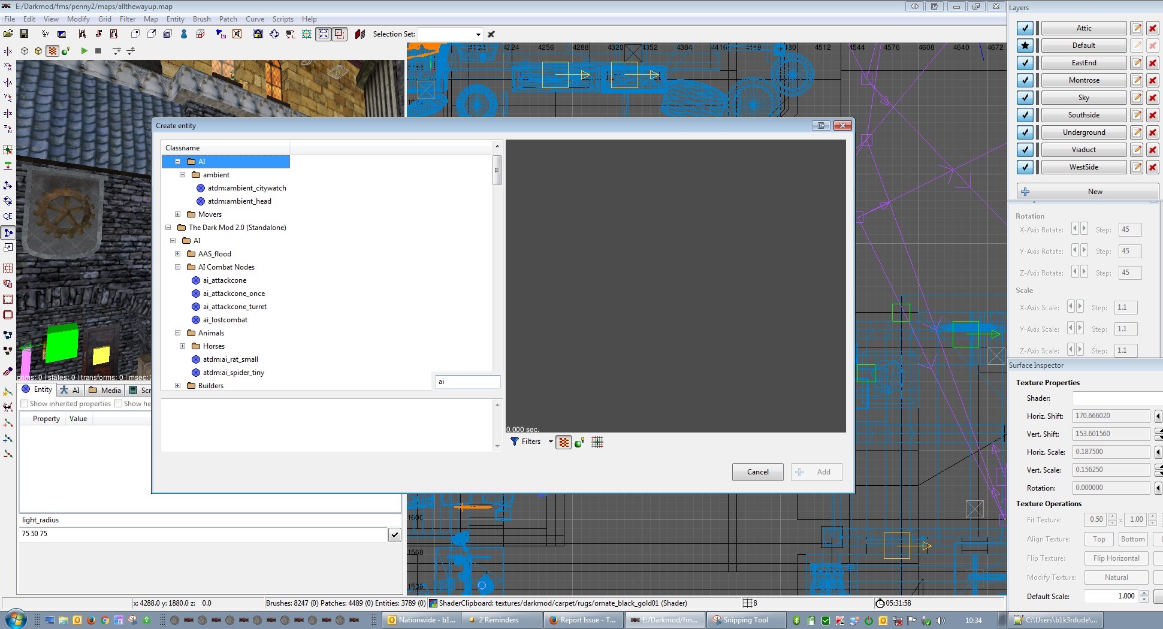The height and width of the screenshot is (629, 1163).
Task: Toggle visibility of the Viaduct layer
Action: tap(1025, 150)
